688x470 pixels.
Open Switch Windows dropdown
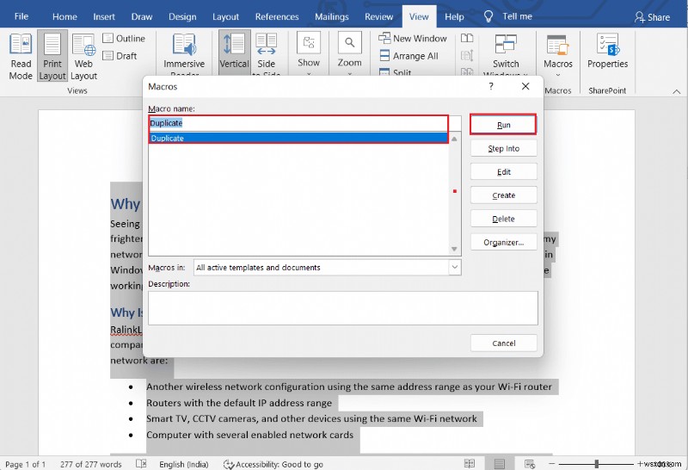(506, 54)
